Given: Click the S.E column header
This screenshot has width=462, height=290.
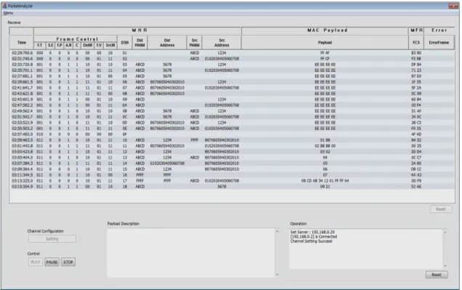Looking at the screenshot, I should pos(50,45).
